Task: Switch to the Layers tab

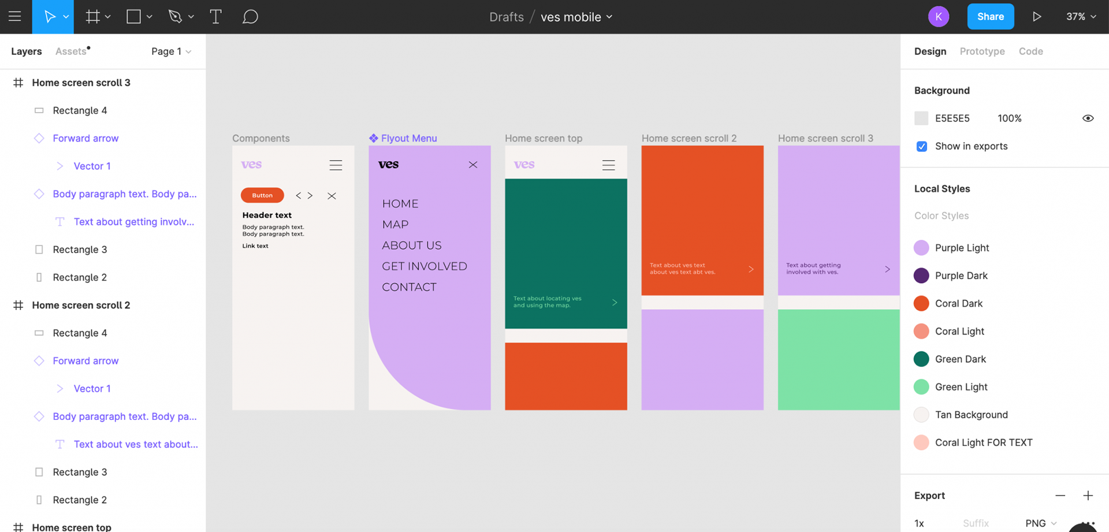Action: click(27, 51)
